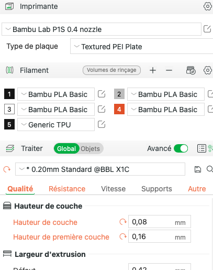This screenshot has width=213, height=270.
Task: Add a filament with plus icon
Action: click(153, 70)
